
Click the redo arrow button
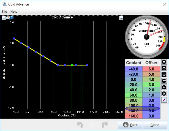click(x=105, y=124)
